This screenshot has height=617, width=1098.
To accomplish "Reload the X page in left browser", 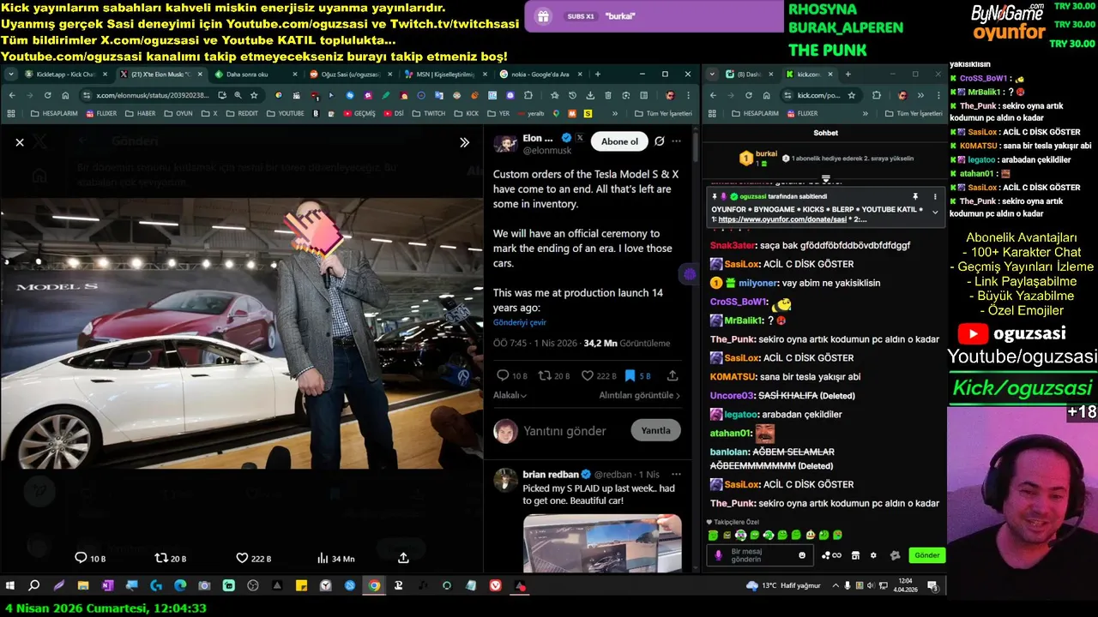I will coord(47,95).
